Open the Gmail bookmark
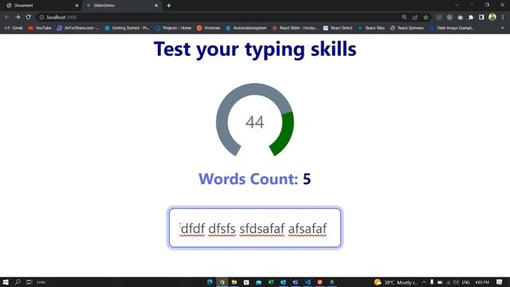The height and width of the screenshot is (287, 510). [x=14, y=28]
